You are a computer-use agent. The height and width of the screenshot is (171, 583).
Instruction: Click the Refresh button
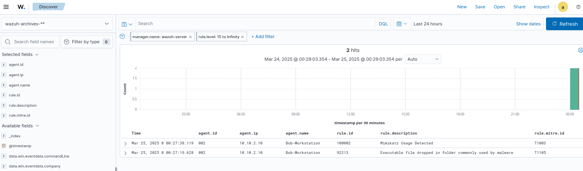click(564, 24)
